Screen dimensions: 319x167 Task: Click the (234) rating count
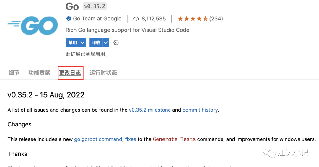click(x=216, y=19)
